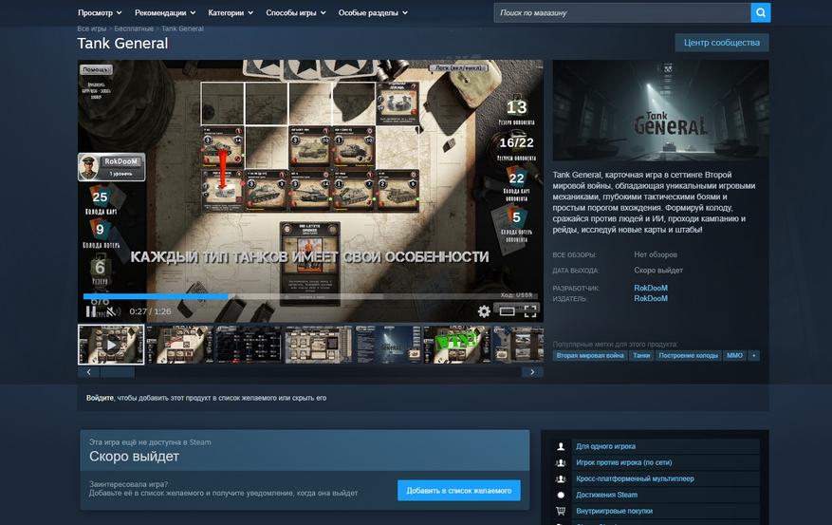Go to Все игры breadcrumb
This screenshot has width=832, height=525.
(92, 28)
